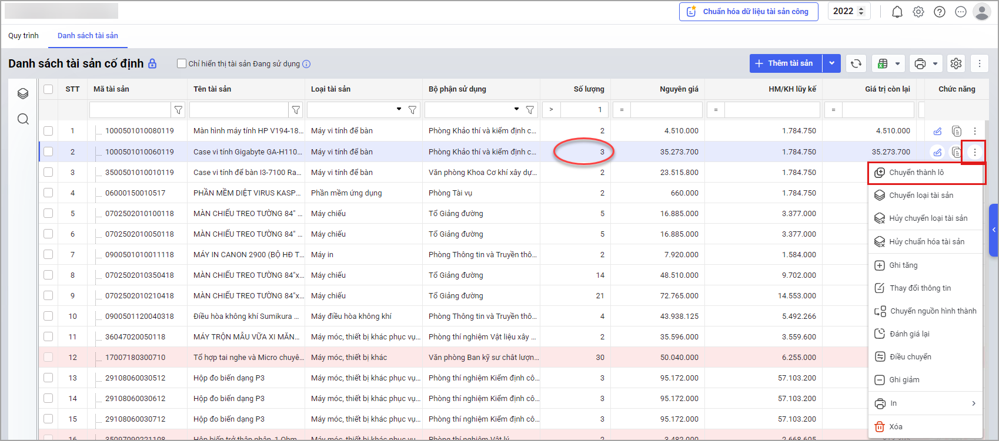Click the edit icon in row 1

[x=937, y=131]
